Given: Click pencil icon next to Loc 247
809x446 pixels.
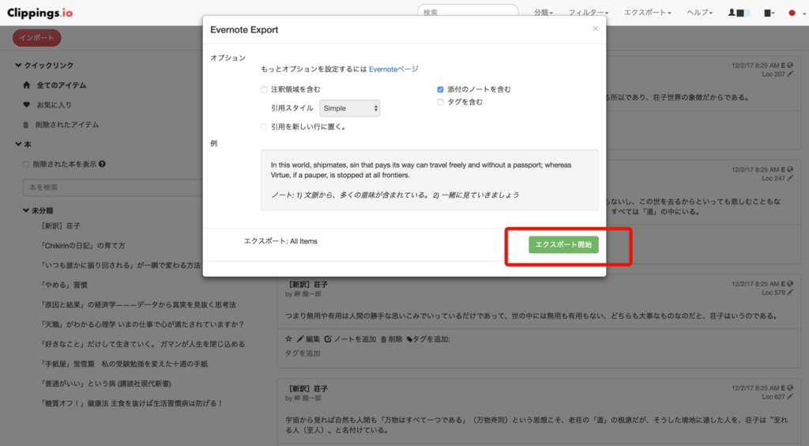Looking at the screenshot, I should pos(790,178).
